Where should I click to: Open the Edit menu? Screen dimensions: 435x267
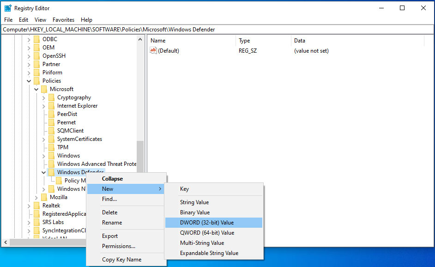click(24, 20)
